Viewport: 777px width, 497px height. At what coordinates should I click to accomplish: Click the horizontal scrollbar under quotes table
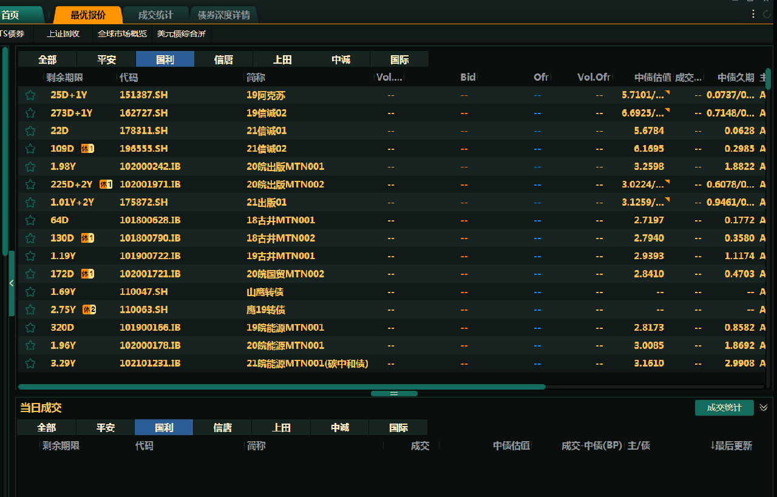(282, 387)
